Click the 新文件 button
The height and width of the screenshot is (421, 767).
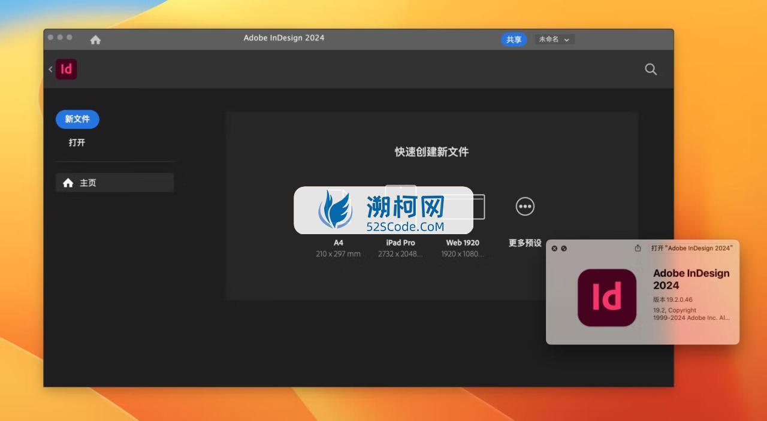click(77, 119)
